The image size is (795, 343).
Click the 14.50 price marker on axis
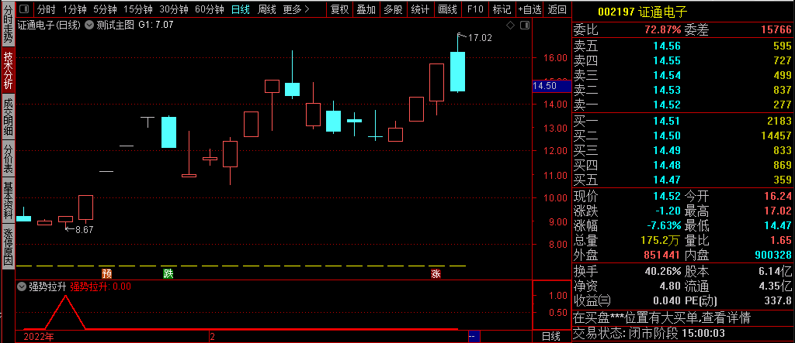click(552, 86)
